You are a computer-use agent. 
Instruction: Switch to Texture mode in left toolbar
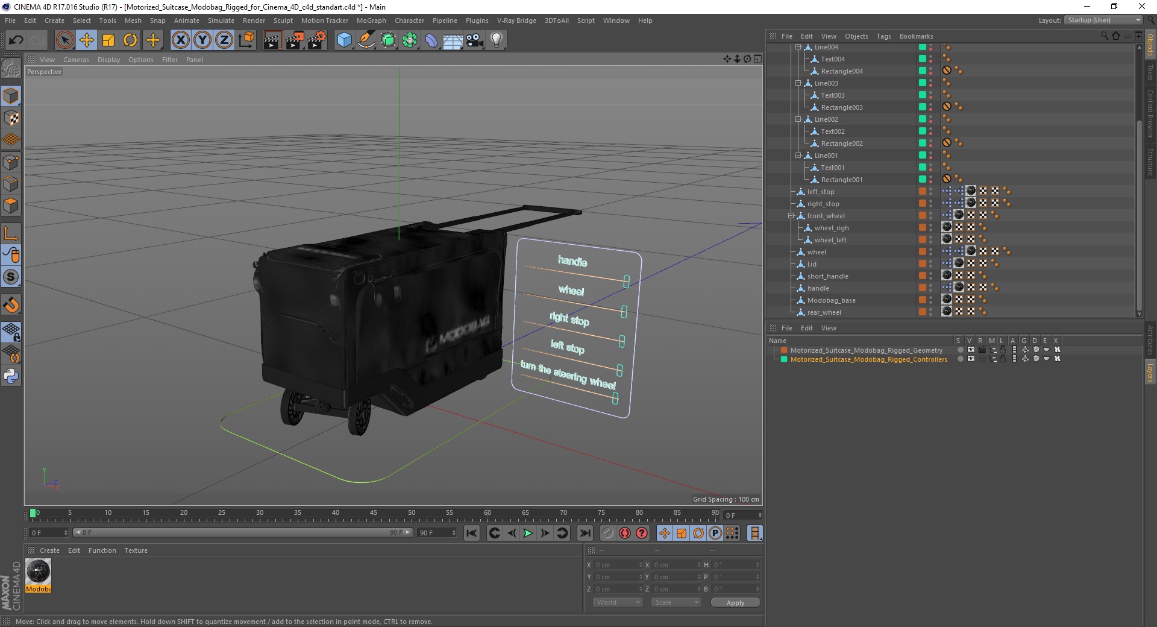click(x=11, y=118)
